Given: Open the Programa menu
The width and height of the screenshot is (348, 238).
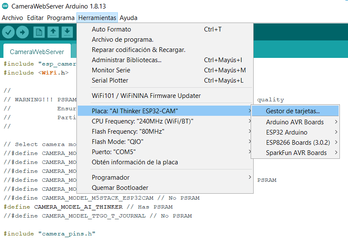Looking at the screenshot, I should pyautogui.click(x=61, y=18).
